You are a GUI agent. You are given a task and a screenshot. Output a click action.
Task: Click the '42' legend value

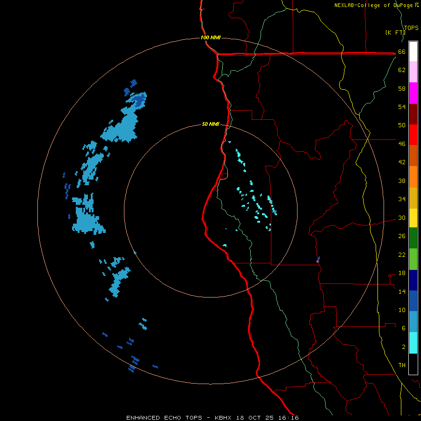(x=402, y=162)
